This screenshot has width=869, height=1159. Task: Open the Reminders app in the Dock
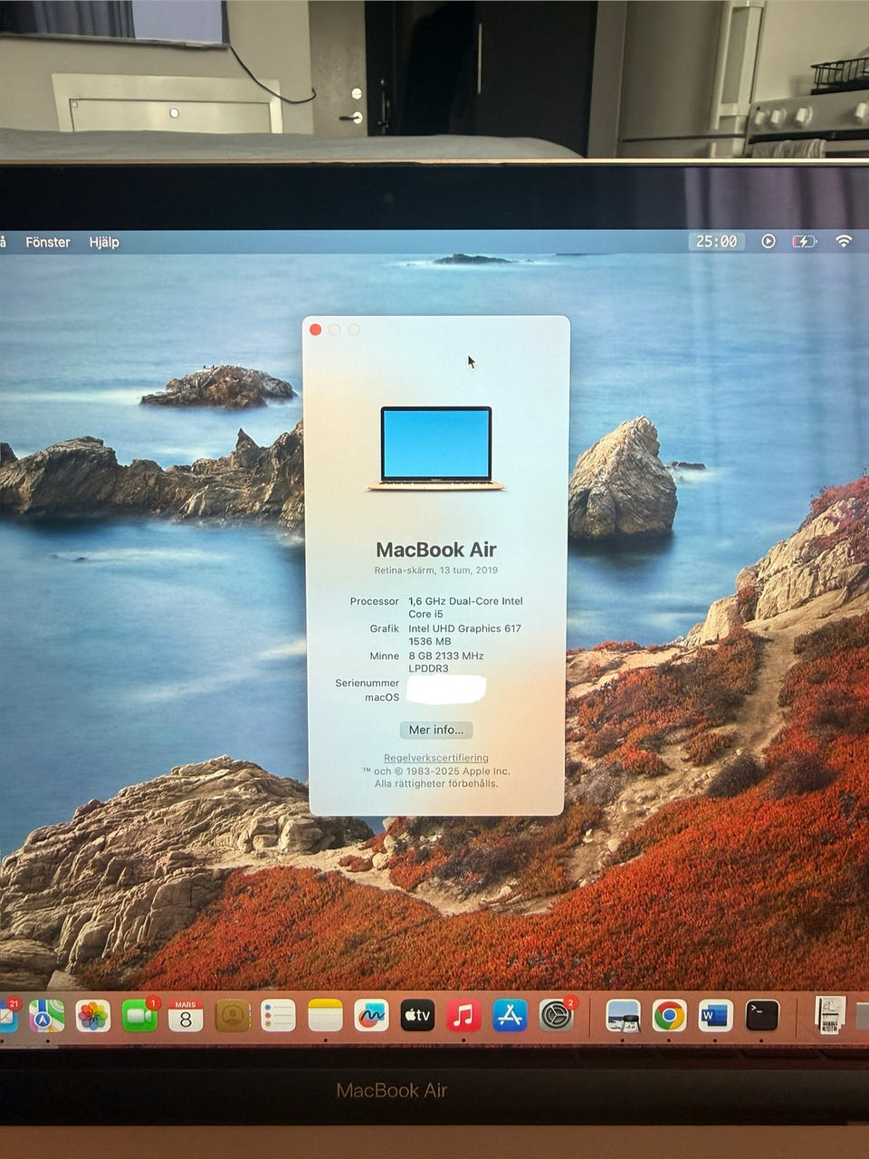pos(279,1016)
